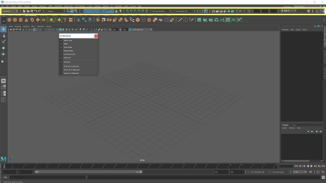Image resolution: width=326 pixels, height=183 pixels.
Task: Create a polygon Cone from shelf
Action: tap(26, 20)
